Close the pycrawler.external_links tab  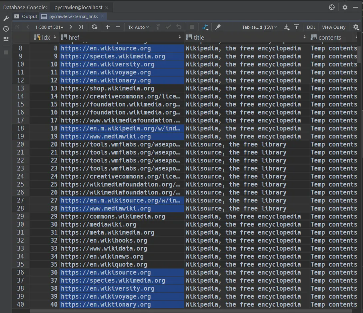point(102,16)
